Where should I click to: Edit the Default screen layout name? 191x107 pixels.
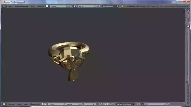click(x=58, y=6)
